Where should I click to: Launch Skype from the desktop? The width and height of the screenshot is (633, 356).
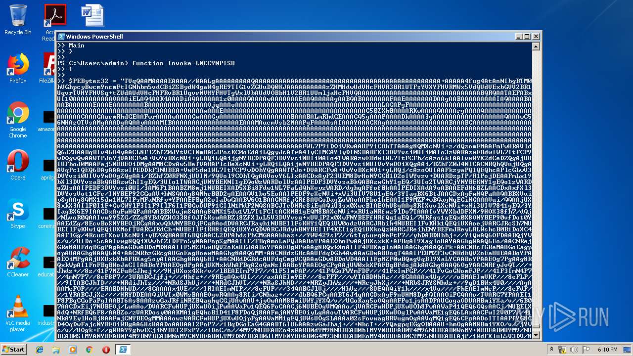tap(18, 213)
